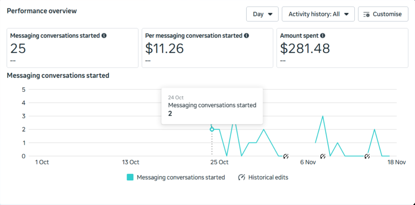Open the earliest historical edit marker on chart

pyautogui.click(x=286, y=156)
